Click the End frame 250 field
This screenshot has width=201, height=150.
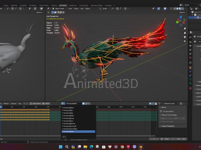click(x=181, y=139)
